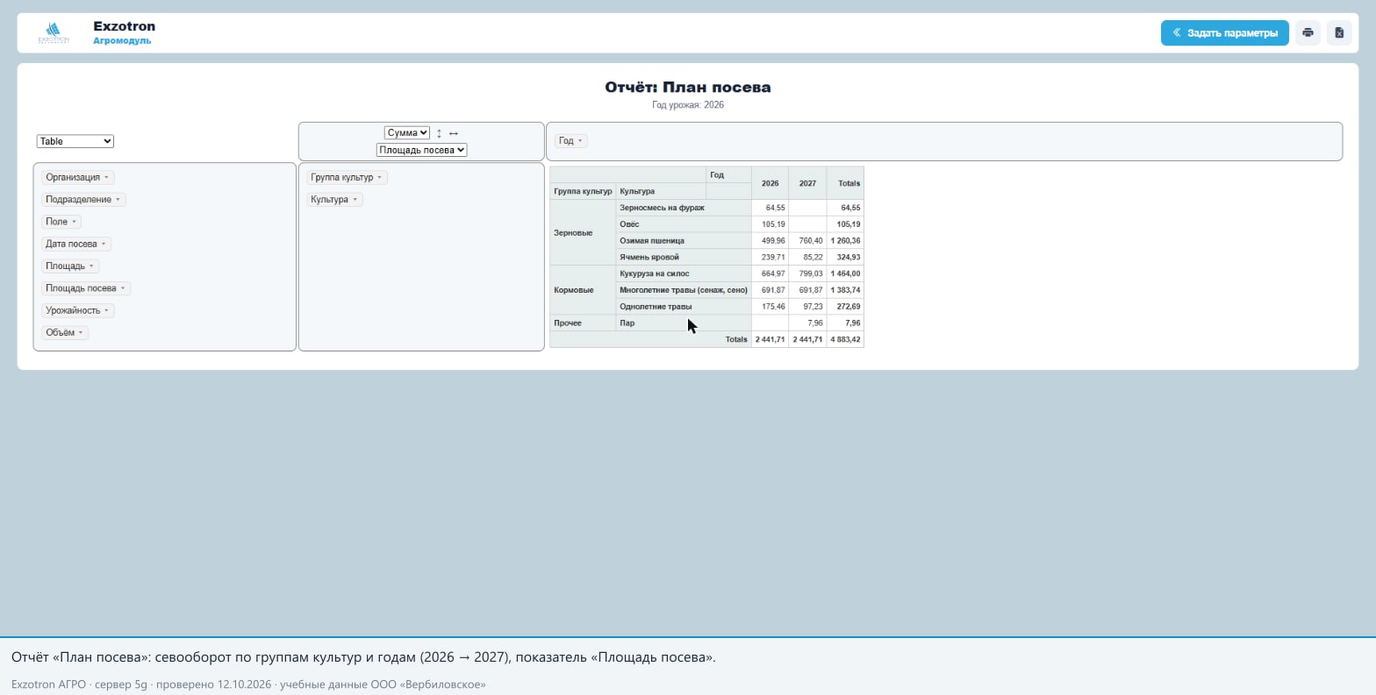Click the Exzotron logo image

click(54, 33)
